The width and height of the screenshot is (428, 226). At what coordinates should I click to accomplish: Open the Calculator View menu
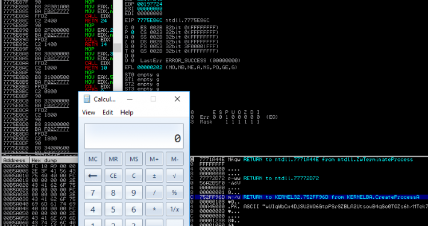tap(89, 113)
